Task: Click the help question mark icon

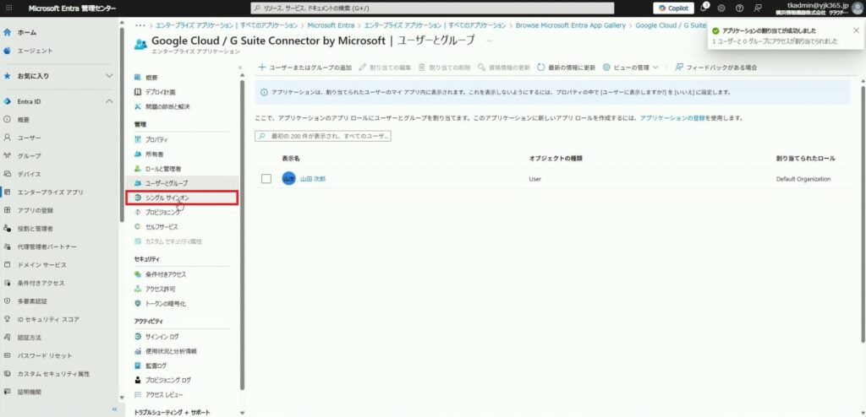Action: click(740, 8)
